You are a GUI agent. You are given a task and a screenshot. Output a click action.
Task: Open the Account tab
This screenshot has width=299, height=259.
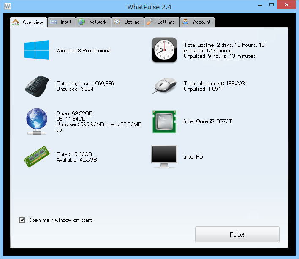[x=197, y=22]
